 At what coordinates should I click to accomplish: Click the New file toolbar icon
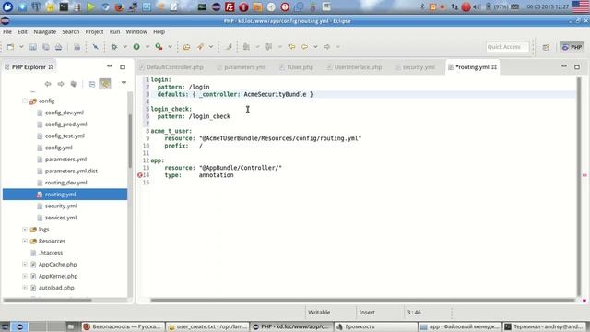point(10,47)
